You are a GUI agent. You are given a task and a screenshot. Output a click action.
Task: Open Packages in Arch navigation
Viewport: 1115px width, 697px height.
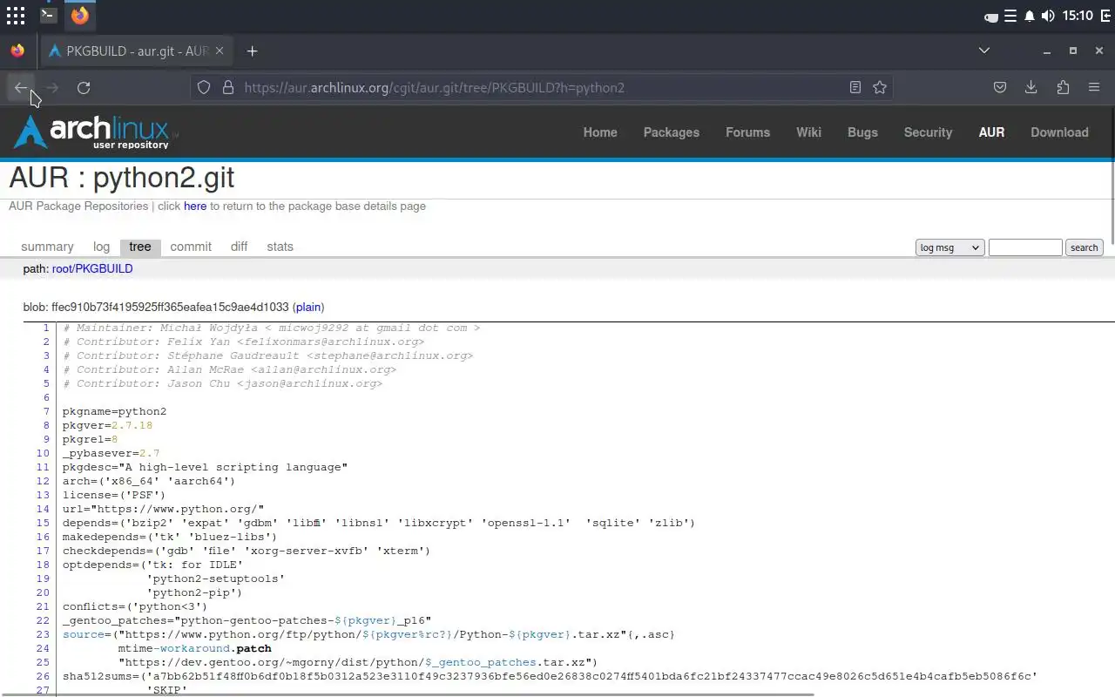coord(672,132)
